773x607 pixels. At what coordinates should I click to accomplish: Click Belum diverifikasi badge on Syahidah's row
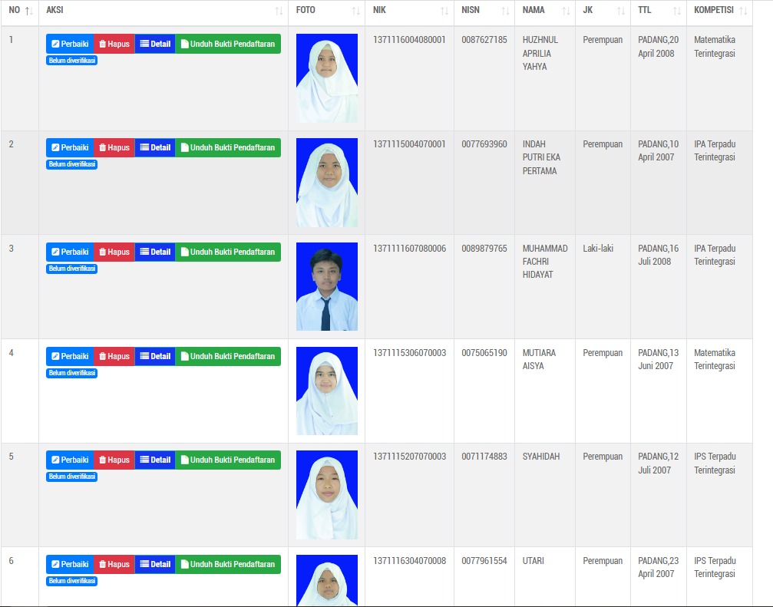tap(71, 477)
